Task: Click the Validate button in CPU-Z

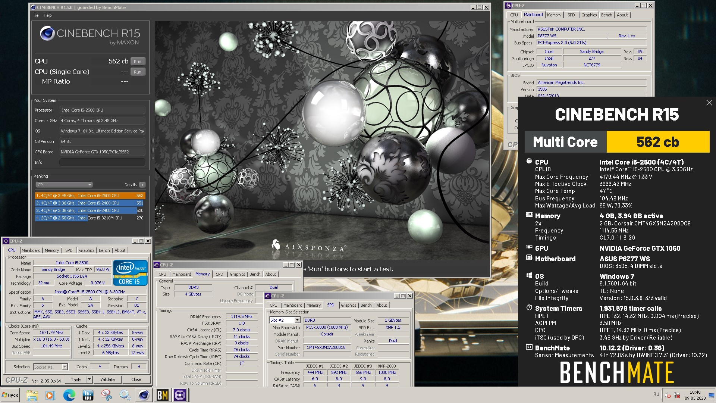Action: (x=107, y=379)
